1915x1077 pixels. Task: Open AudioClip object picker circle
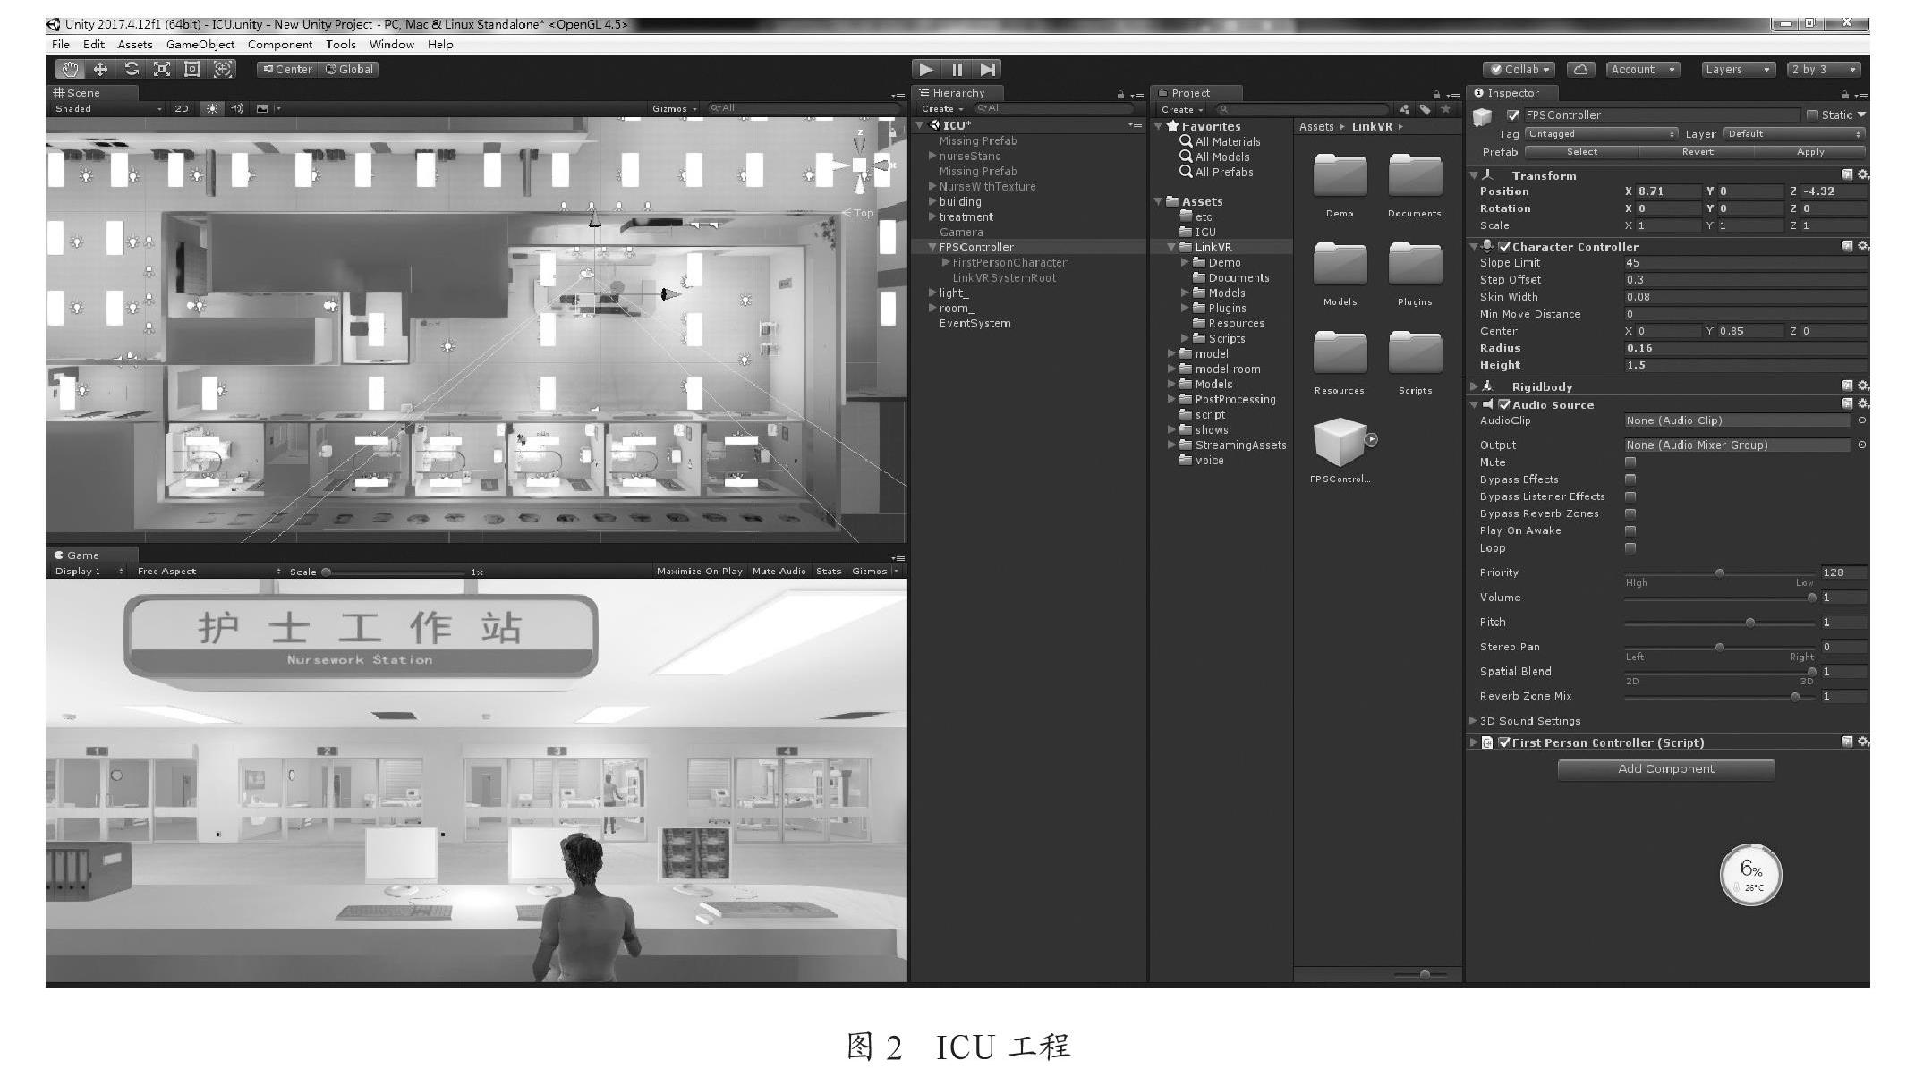(1862, 420)
